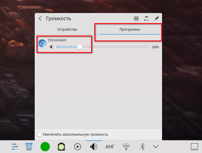Go back using the arrow beside Громкость
The width and height of the screenshot is (202, 153).
pyautogui.click(x=40, y=19)
